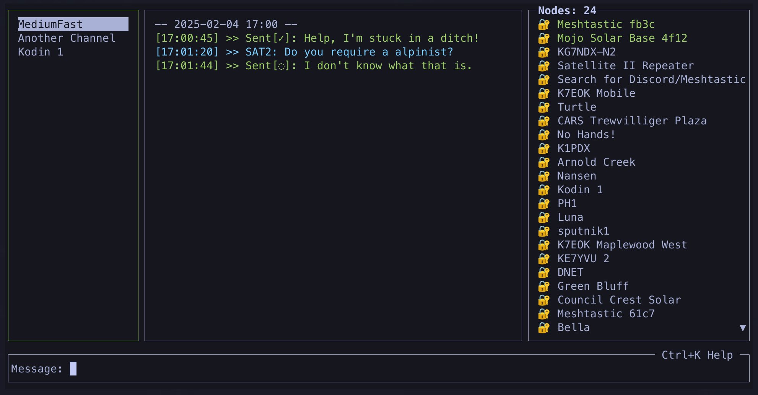Click the lock icon beside Green Bluff
Image resolution: width=758 pixels, height=395 pixels.
[543, 286]
